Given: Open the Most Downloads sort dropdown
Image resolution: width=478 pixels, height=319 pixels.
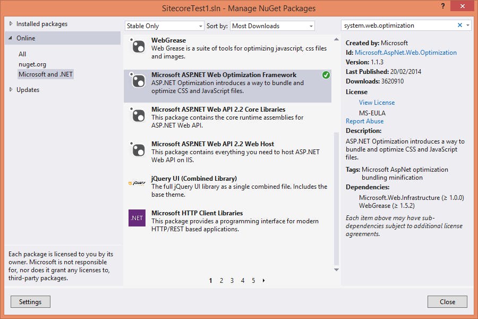Looking at the screenshot, I should [272, 26].
